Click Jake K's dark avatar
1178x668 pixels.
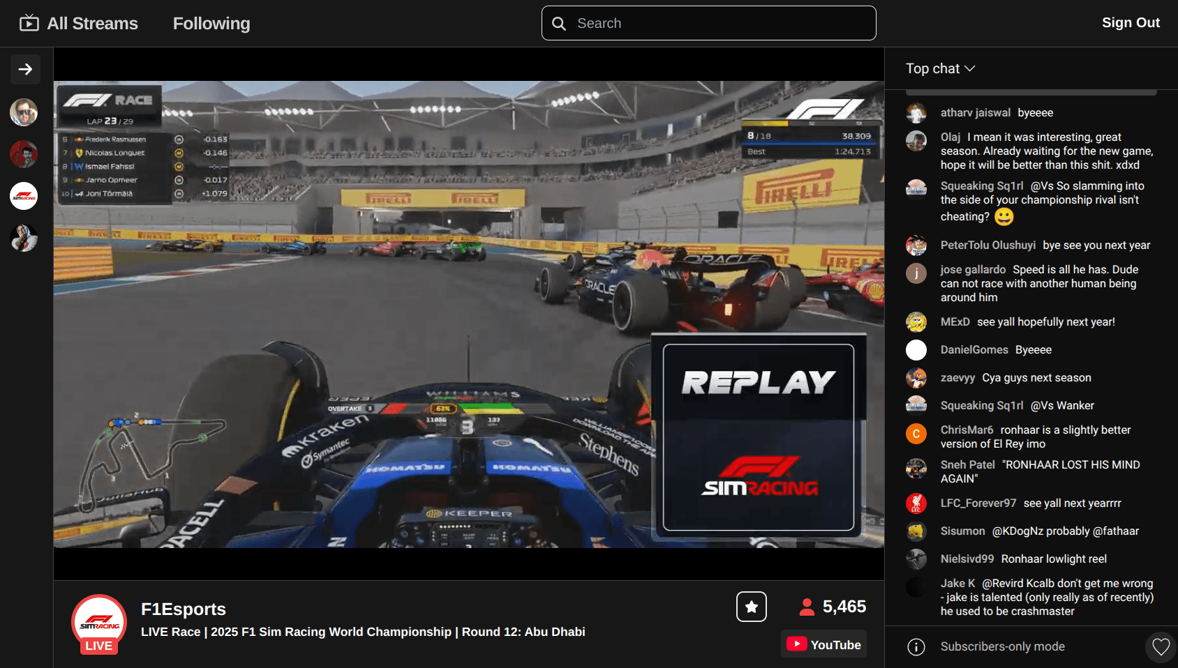coord(916,587)
